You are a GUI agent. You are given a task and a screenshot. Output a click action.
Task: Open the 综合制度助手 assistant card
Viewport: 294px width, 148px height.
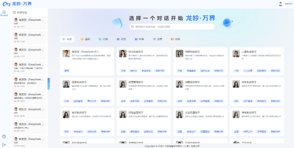pyautogui.click(x=144, y=60)
